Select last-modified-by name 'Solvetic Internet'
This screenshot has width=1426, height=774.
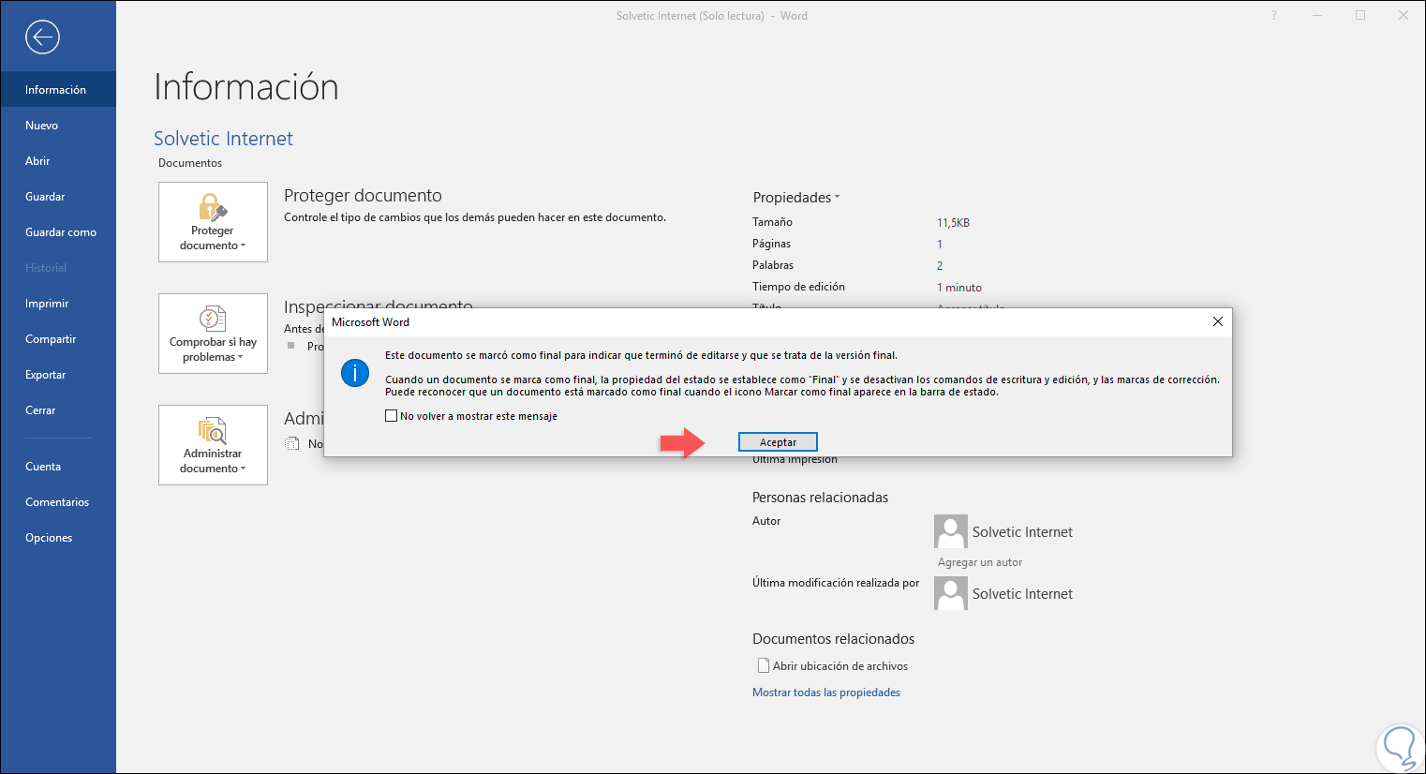[x=1022, y=594]
